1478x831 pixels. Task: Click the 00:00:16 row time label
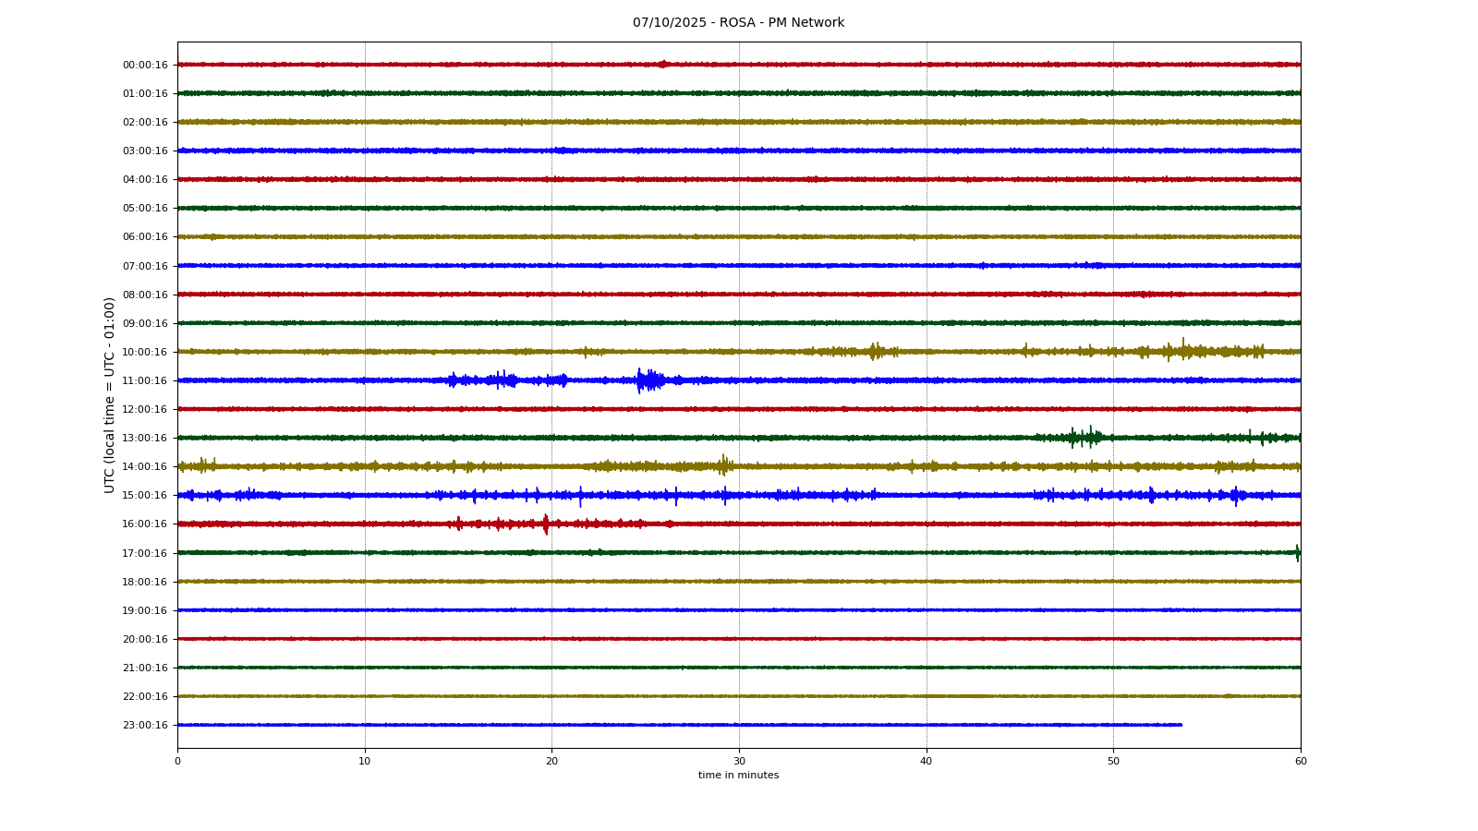pyautogui.click(x=145, y=65)
